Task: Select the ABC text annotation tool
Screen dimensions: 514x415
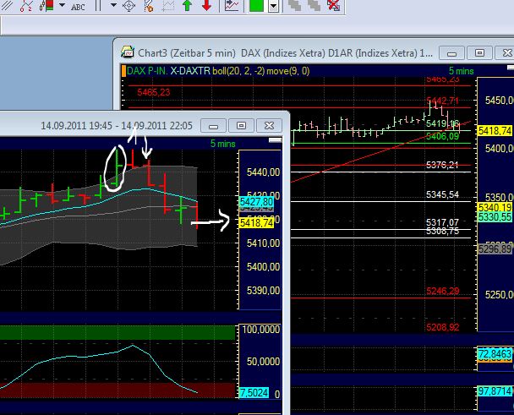Action: 78,7
